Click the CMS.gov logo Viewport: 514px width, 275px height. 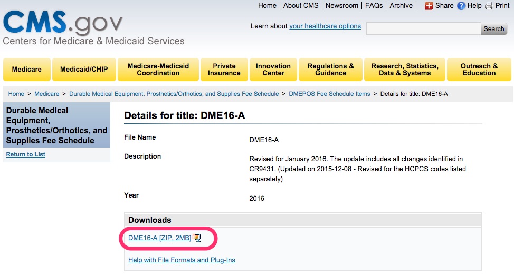(63, 22)
